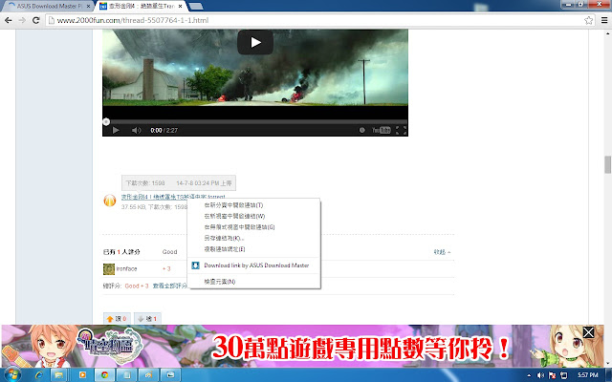The image size is (612, 382).
Task: Switch to the ASUS Download Master tab
Action: pos(47,7)
